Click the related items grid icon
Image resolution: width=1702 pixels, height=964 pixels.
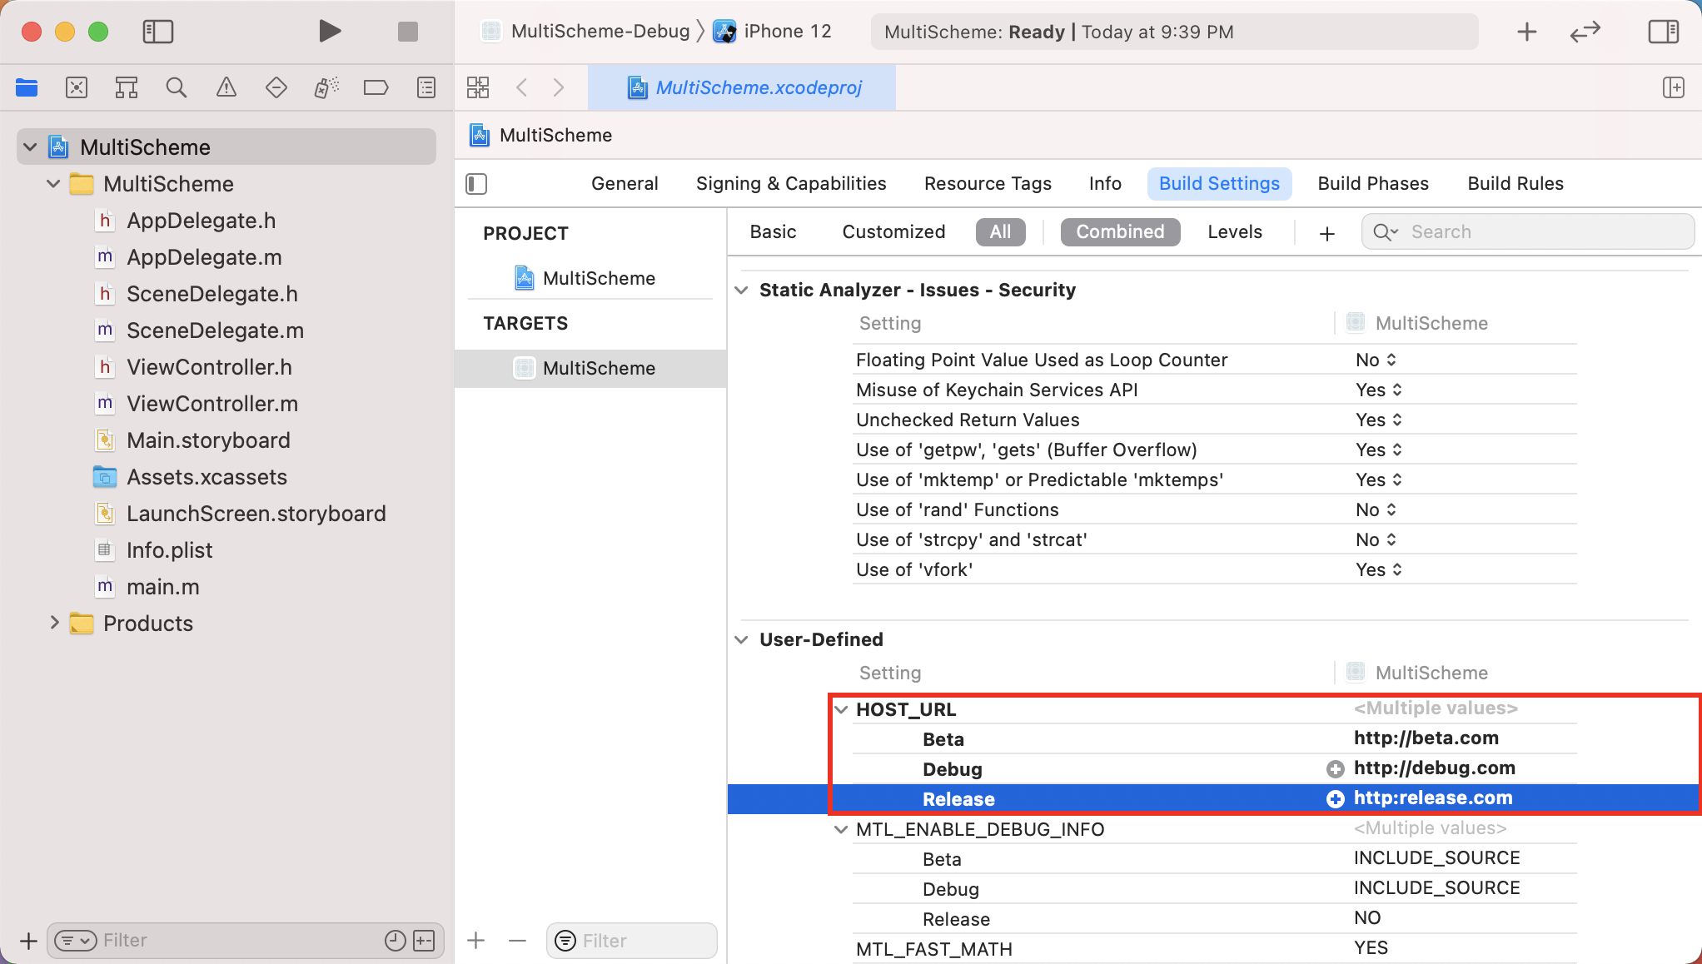pos(478,87)
